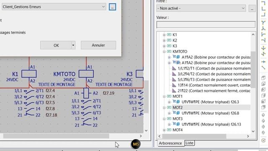Insert a T-node pointing right

click(x=263, y=34)
